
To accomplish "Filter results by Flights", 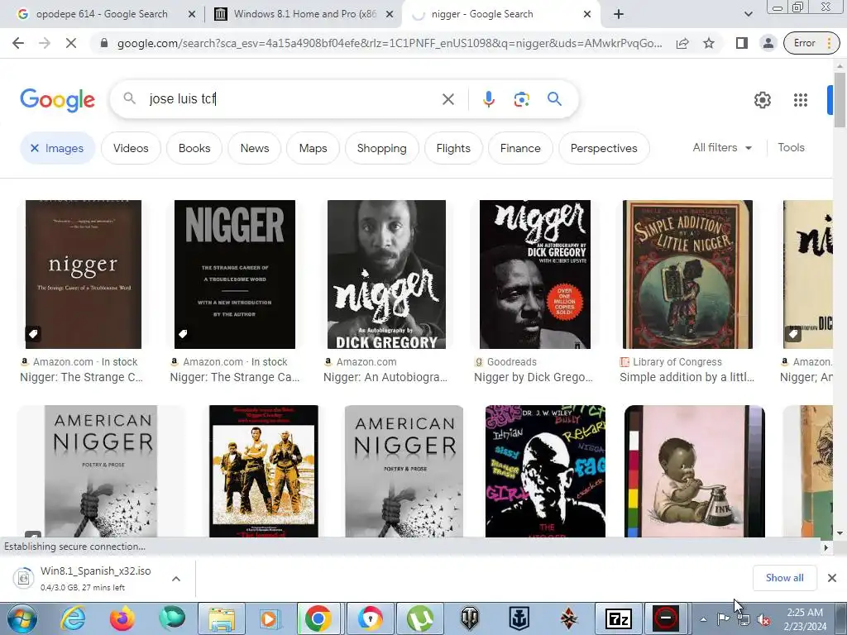I will 453,148.
